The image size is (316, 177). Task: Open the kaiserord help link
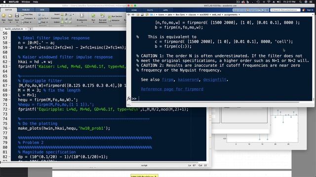click(x=188, y=80)
